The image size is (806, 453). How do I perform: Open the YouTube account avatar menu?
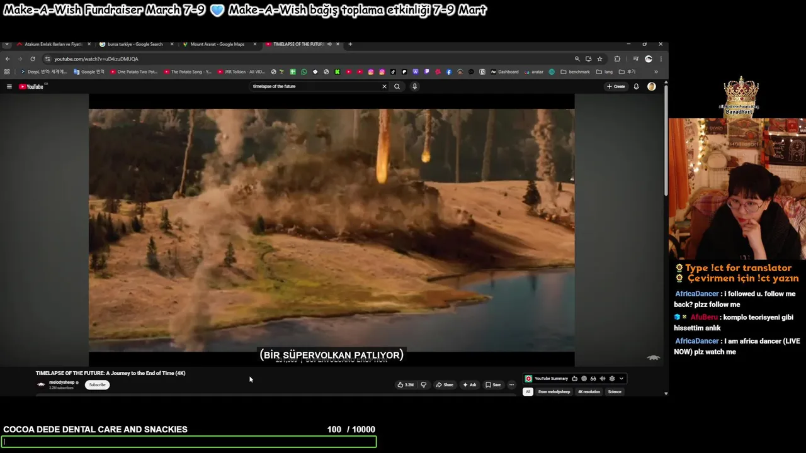[x=652, y=87]
